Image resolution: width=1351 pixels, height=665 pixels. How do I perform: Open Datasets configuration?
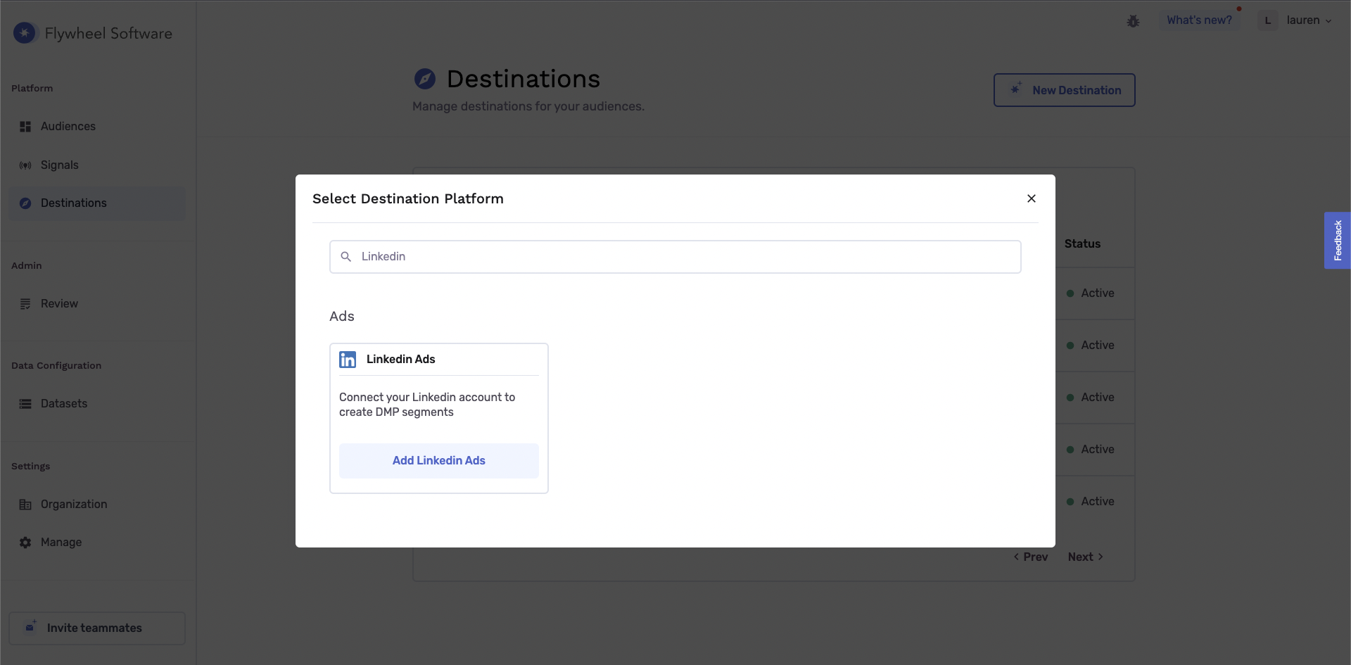click(x=97, y=404)
